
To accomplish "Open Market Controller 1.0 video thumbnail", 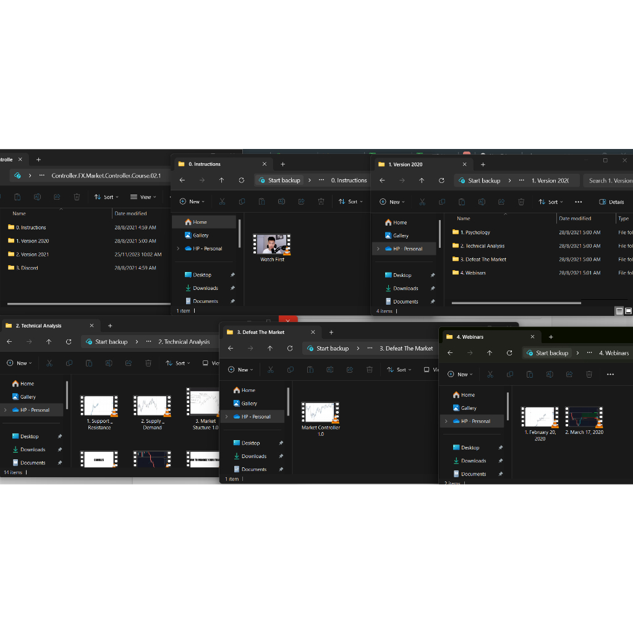I will click(x=320, y=413).
